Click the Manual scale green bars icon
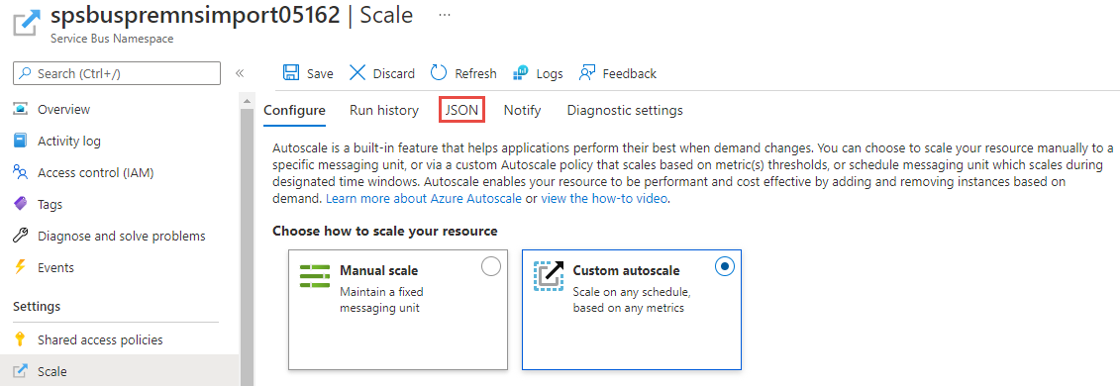Screen dimensions: 1120x386 pos(314,275)
